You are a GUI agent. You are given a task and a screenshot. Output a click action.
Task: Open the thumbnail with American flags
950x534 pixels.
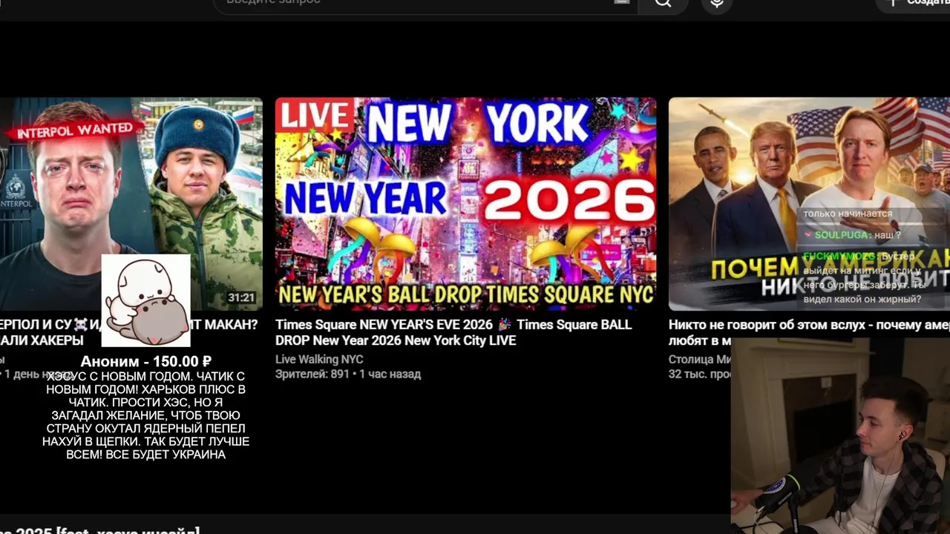pyautogui.click(x=809, y=204)
